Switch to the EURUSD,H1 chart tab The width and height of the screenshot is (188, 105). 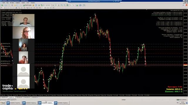click(x=27, y=97)
